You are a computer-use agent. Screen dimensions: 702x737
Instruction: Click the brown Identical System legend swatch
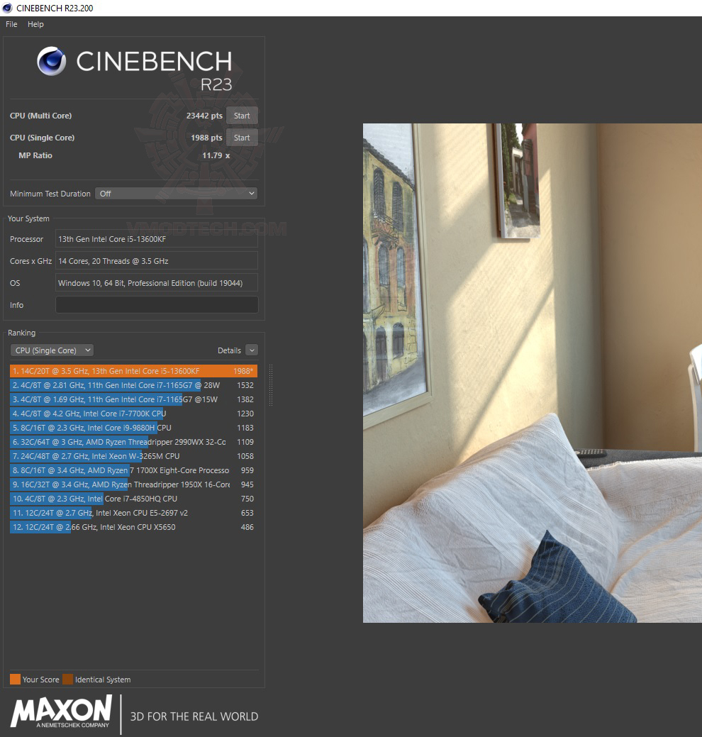point(67,679)
